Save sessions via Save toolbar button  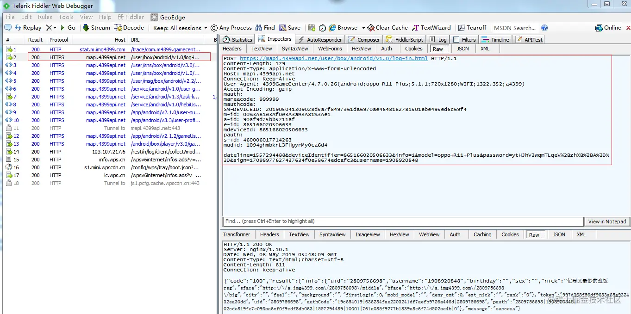290,28
